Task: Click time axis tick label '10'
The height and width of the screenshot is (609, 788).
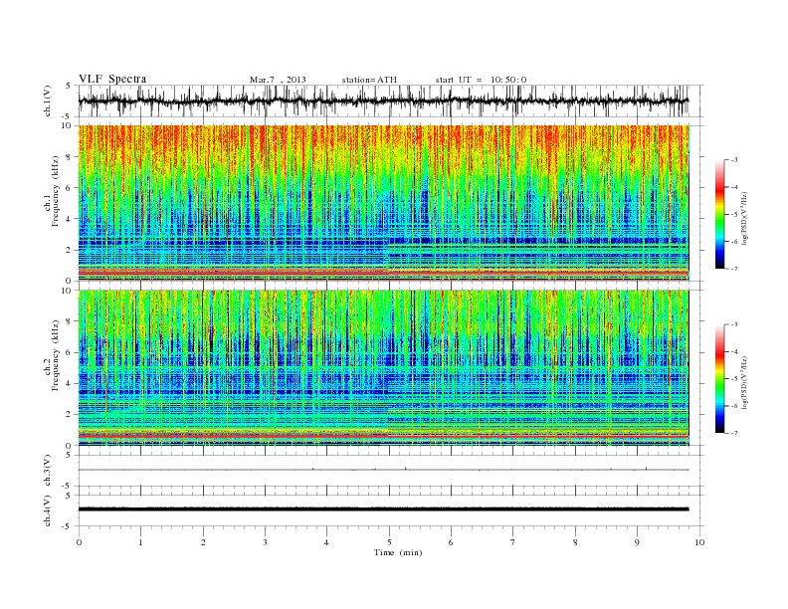Action: pyautogui.click(x=699, y=542)
